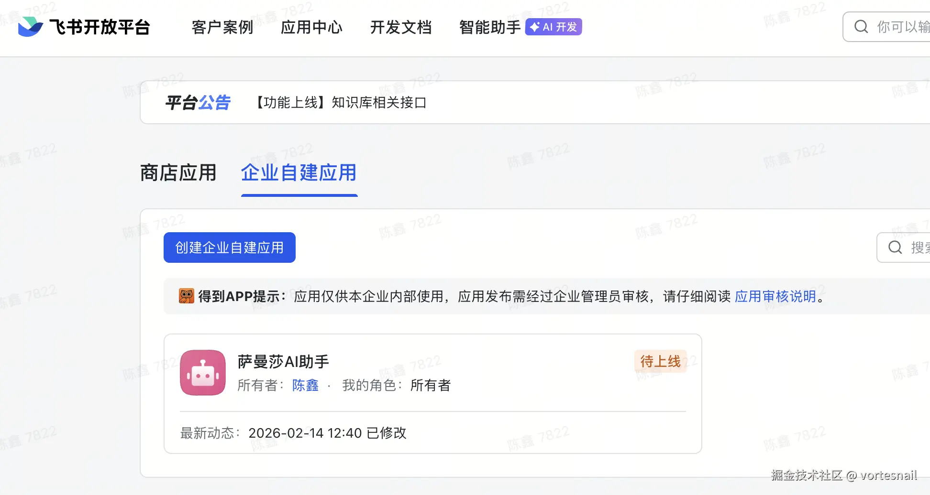This screenshot has height=495, width=930.
Task: Click the 待上线 status badge
Action: pos(660,362)
